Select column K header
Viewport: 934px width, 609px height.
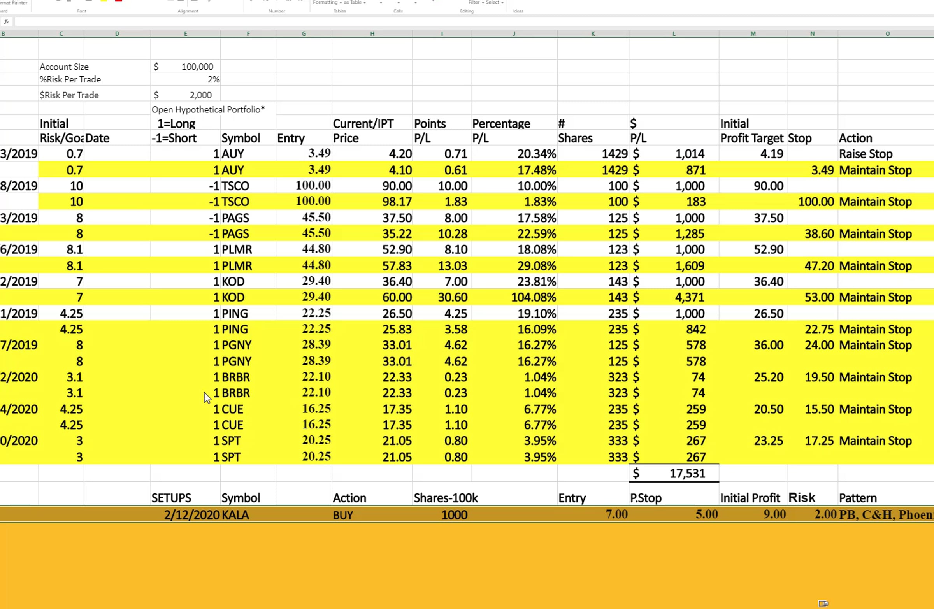(x=593, y=34)
